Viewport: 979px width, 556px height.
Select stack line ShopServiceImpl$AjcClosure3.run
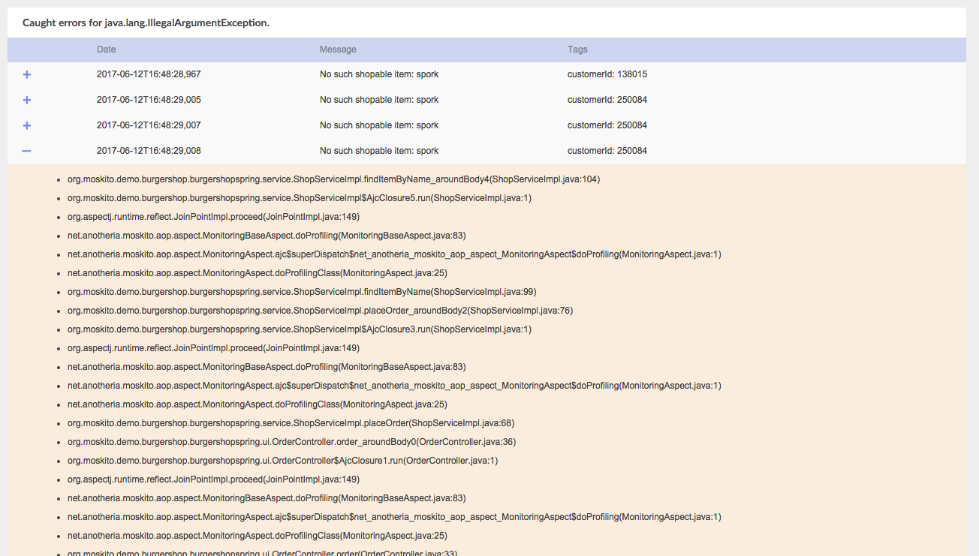300,329
